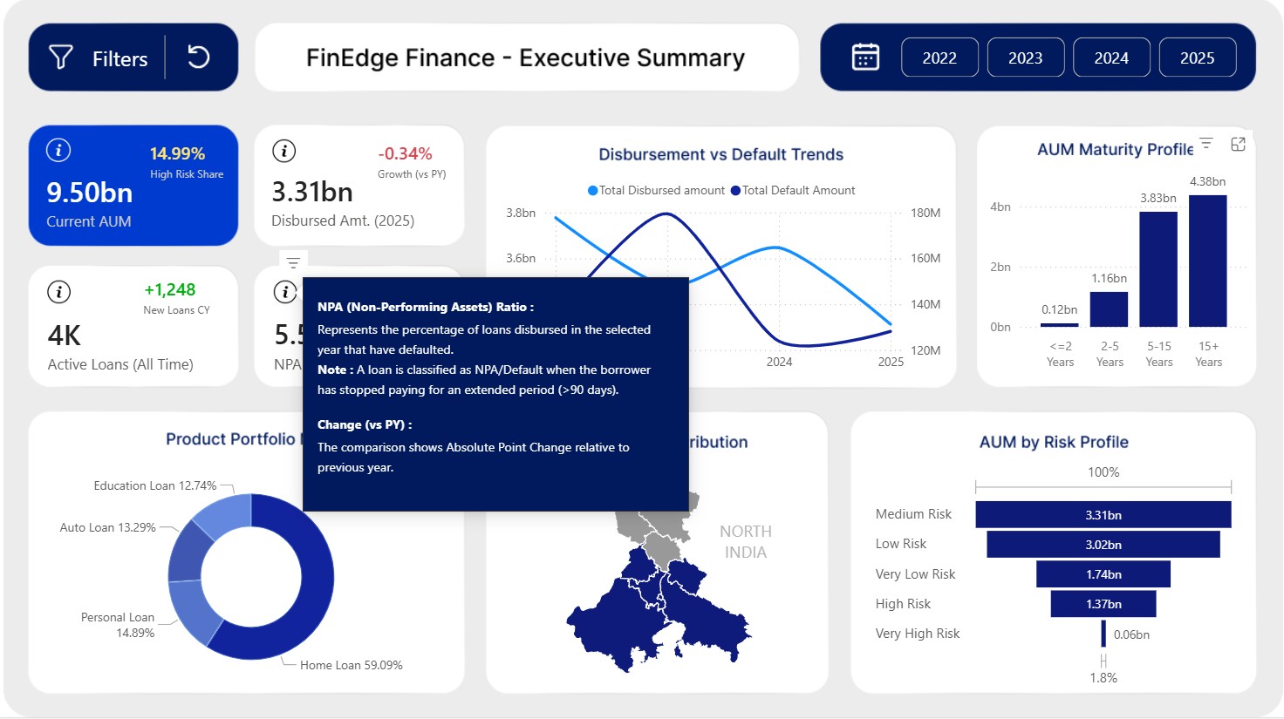The width and height of the screenshot is (1284, 719).
Task: Click info icon on NPA card
Action: coord(284,292)
